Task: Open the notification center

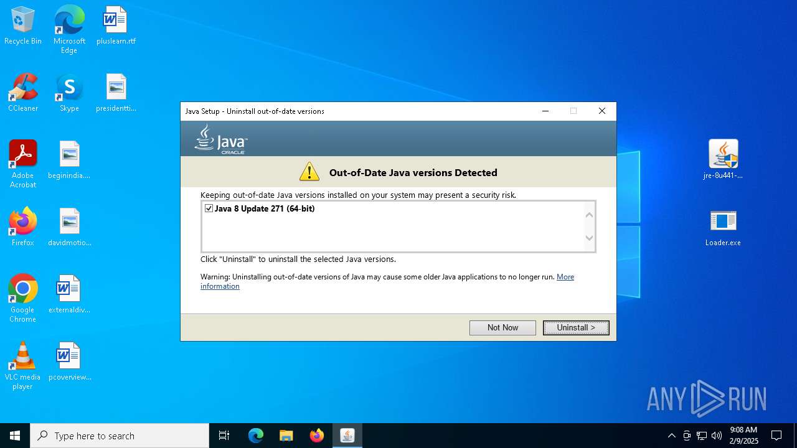Action: (776, 436)
